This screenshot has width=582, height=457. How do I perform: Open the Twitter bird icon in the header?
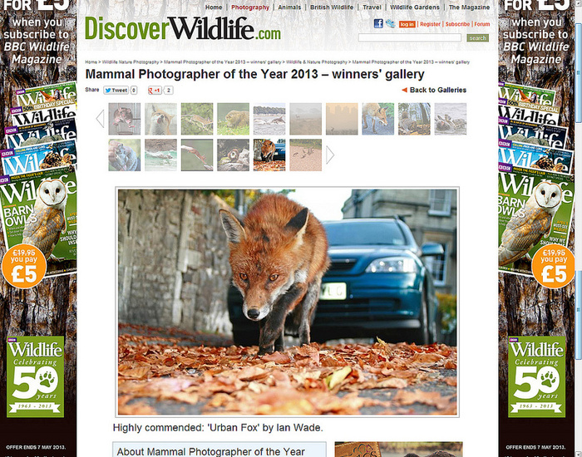pos(390,24)
